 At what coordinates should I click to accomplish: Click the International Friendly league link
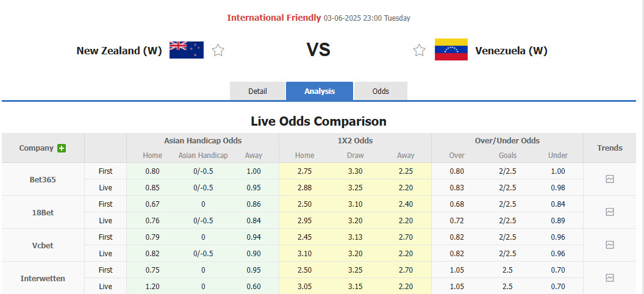point(274,18)
